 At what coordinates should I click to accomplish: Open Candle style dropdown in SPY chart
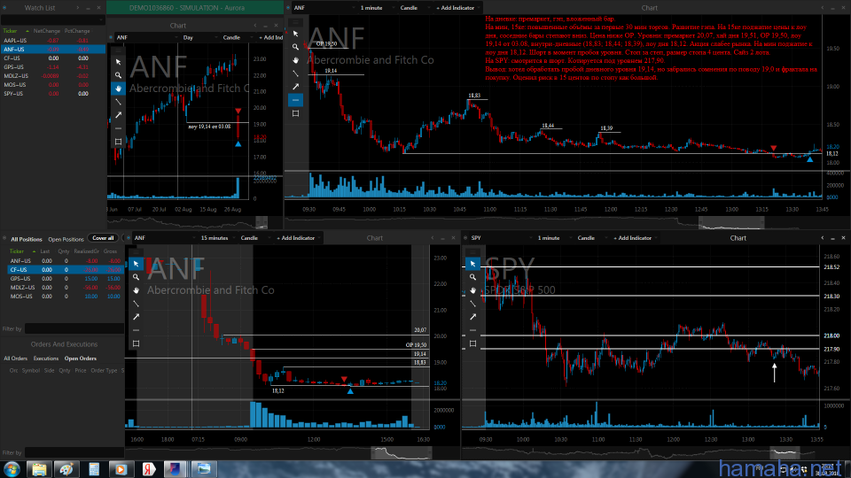(x=591, y=238)
